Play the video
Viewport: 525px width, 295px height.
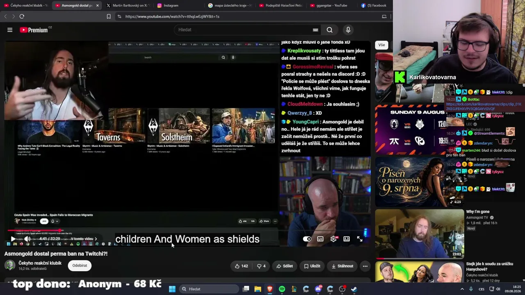tap(13, 239)
